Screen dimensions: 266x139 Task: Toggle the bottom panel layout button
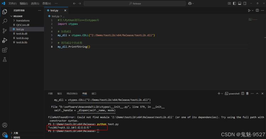tap(240, 4)
